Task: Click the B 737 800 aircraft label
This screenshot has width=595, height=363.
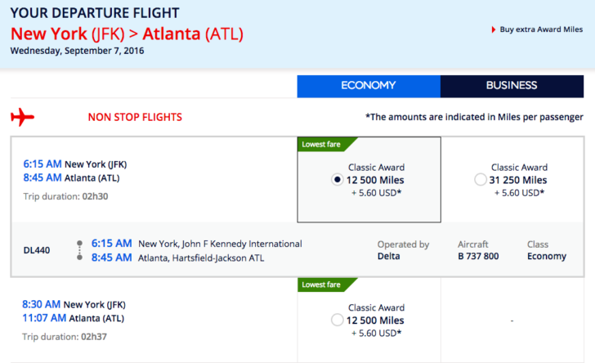Action: pyautogui.click(x=478, y=256)
